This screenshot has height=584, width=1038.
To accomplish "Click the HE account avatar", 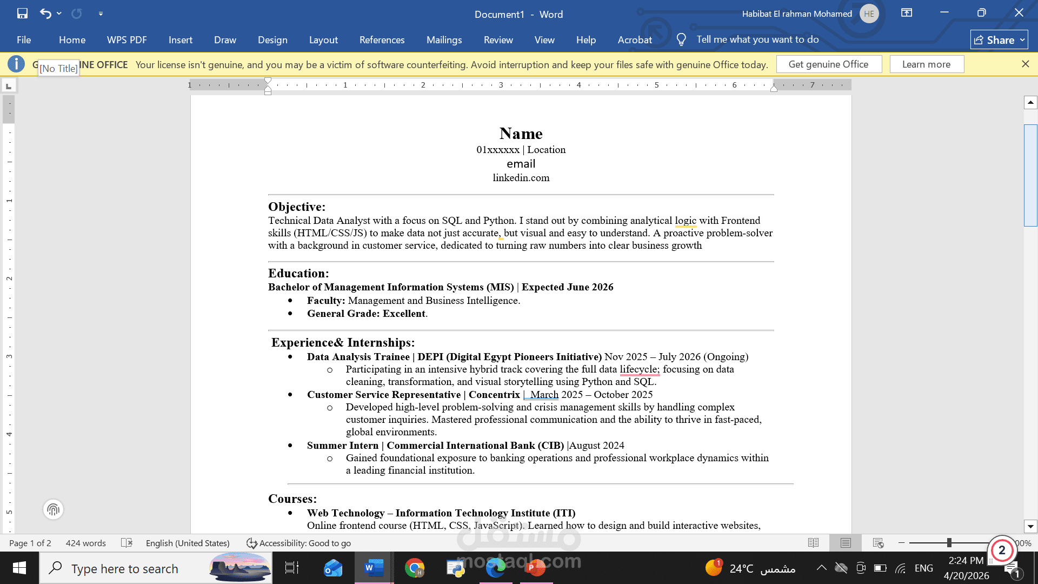I will tap(869, 14).
